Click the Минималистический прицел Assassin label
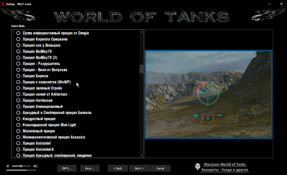Screen dimensions: 287x175 click(54, 137)
